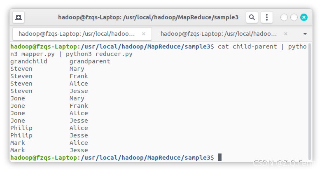Close the terminal window with teal button
Viewport: 322px width, 172px height.
(304, 17)
